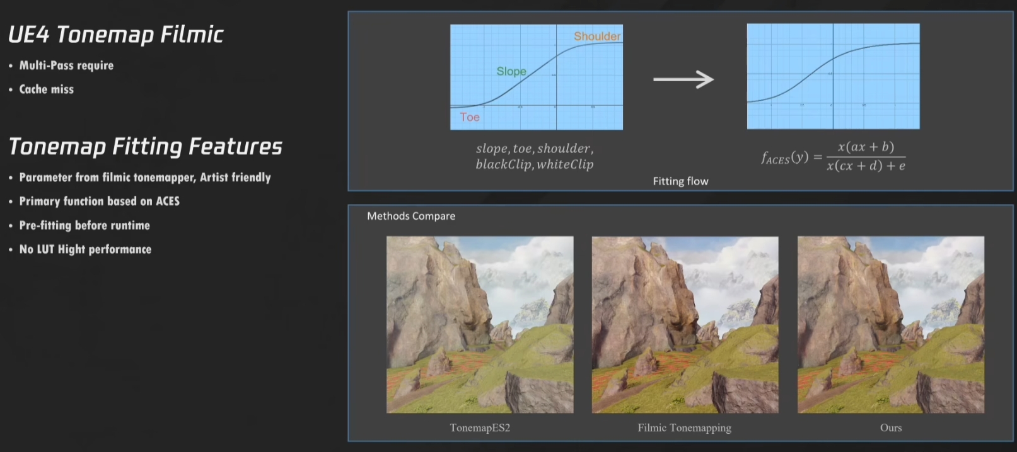The image size is (1017, 452).
Task: Click the fACES formula equation
Action: [x=833, y=156]
